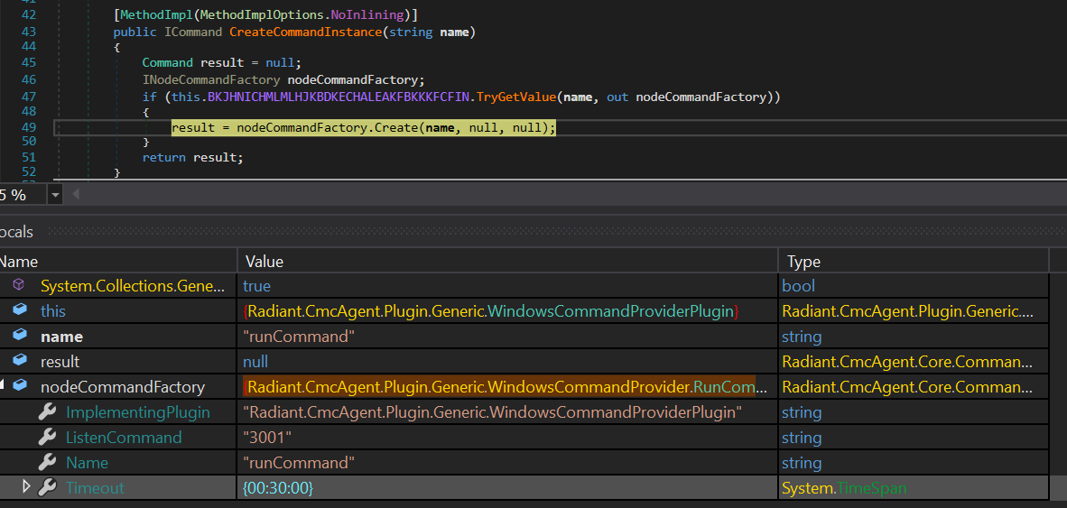Select the Locals panel title

point(16,232)
